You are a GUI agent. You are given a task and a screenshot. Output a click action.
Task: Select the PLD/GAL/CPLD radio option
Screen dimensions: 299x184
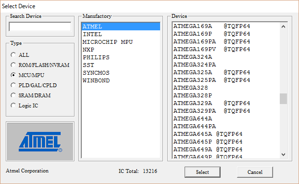pos(13,85)
